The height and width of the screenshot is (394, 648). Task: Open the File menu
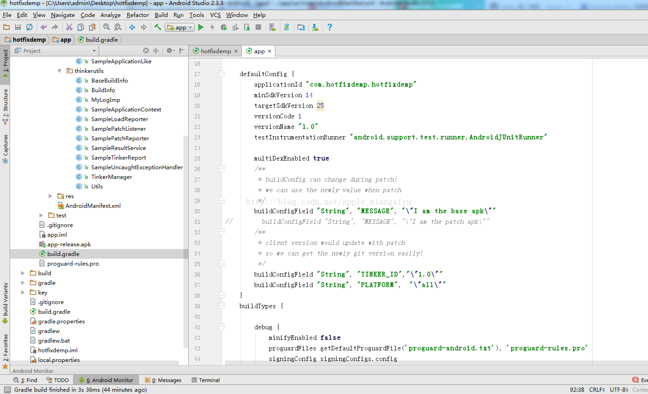pos(7,15)
